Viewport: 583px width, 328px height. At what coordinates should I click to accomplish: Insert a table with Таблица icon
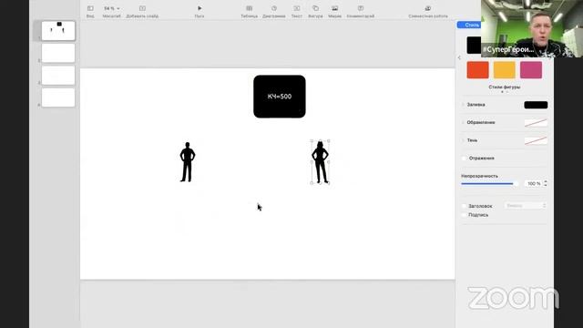pos(249,8)
